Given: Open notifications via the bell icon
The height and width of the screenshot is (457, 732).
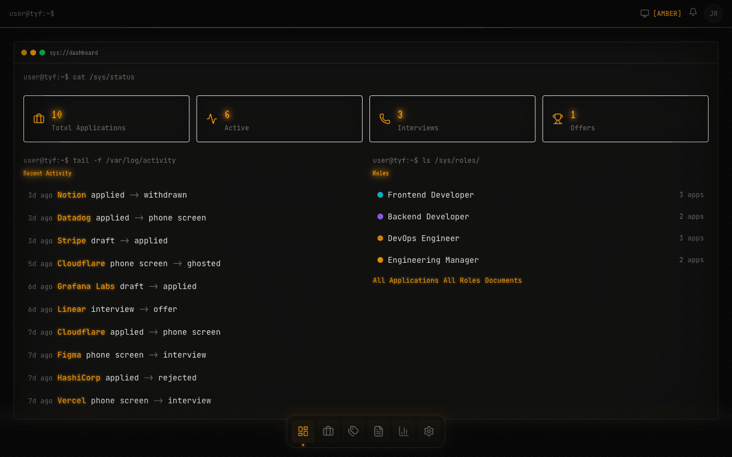Looking at the screenshot, I should click(x=693, y=13).
